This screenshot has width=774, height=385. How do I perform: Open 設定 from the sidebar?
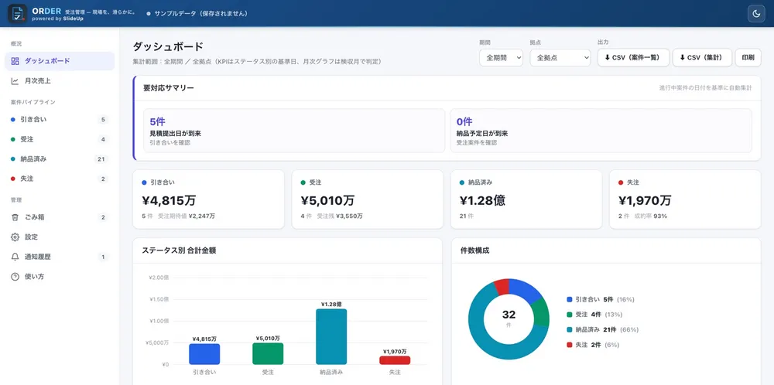[x=60, y=237]
